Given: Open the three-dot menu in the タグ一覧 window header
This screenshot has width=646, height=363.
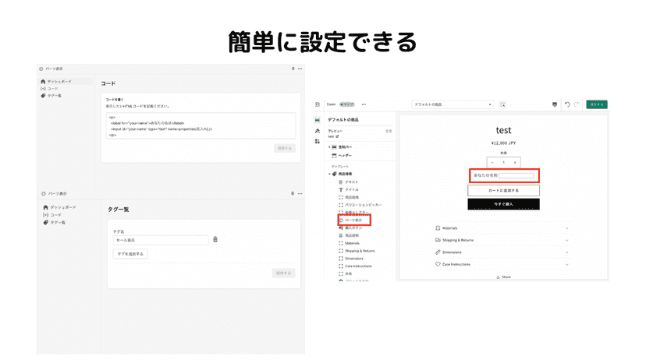Looking at the screenshot, I should click(300, 193).
